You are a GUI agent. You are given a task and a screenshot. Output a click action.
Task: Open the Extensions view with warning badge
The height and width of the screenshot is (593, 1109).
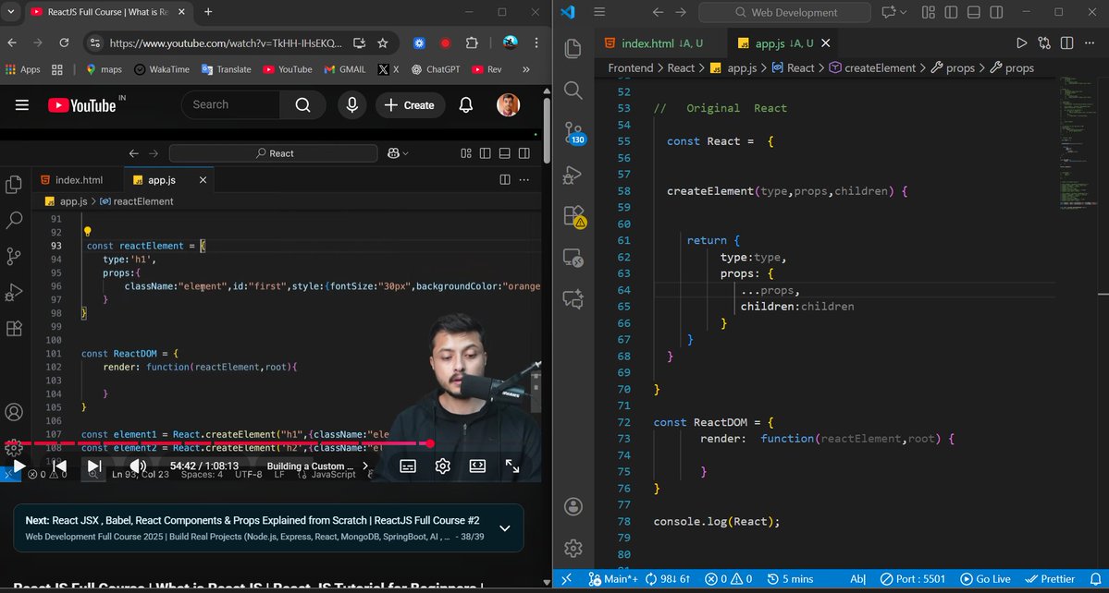[x=573, y=214]
